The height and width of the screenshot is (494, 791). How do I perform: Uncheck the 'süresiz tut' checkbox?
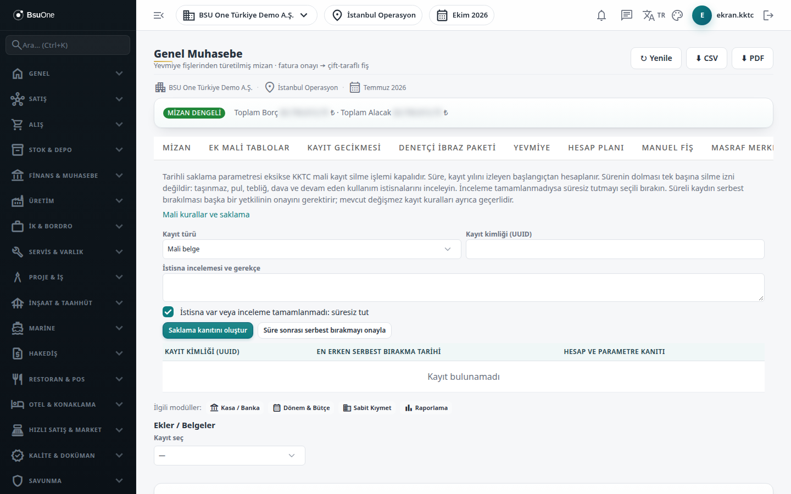tap(168, 312)
